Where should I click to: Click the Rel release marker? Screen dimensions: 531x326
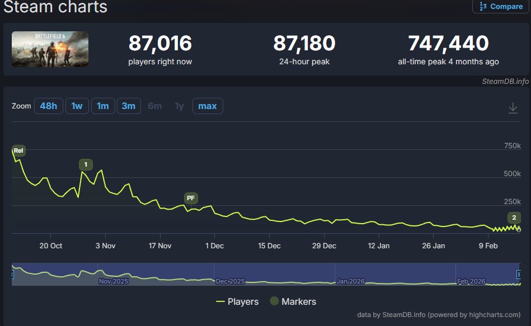pos(18,150)
